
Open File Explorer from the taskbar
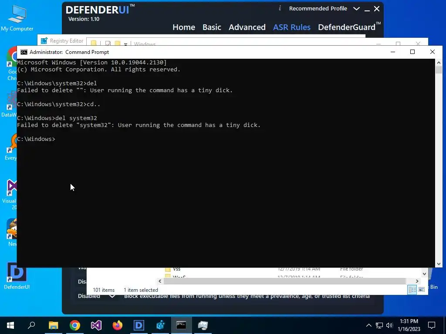53,325
